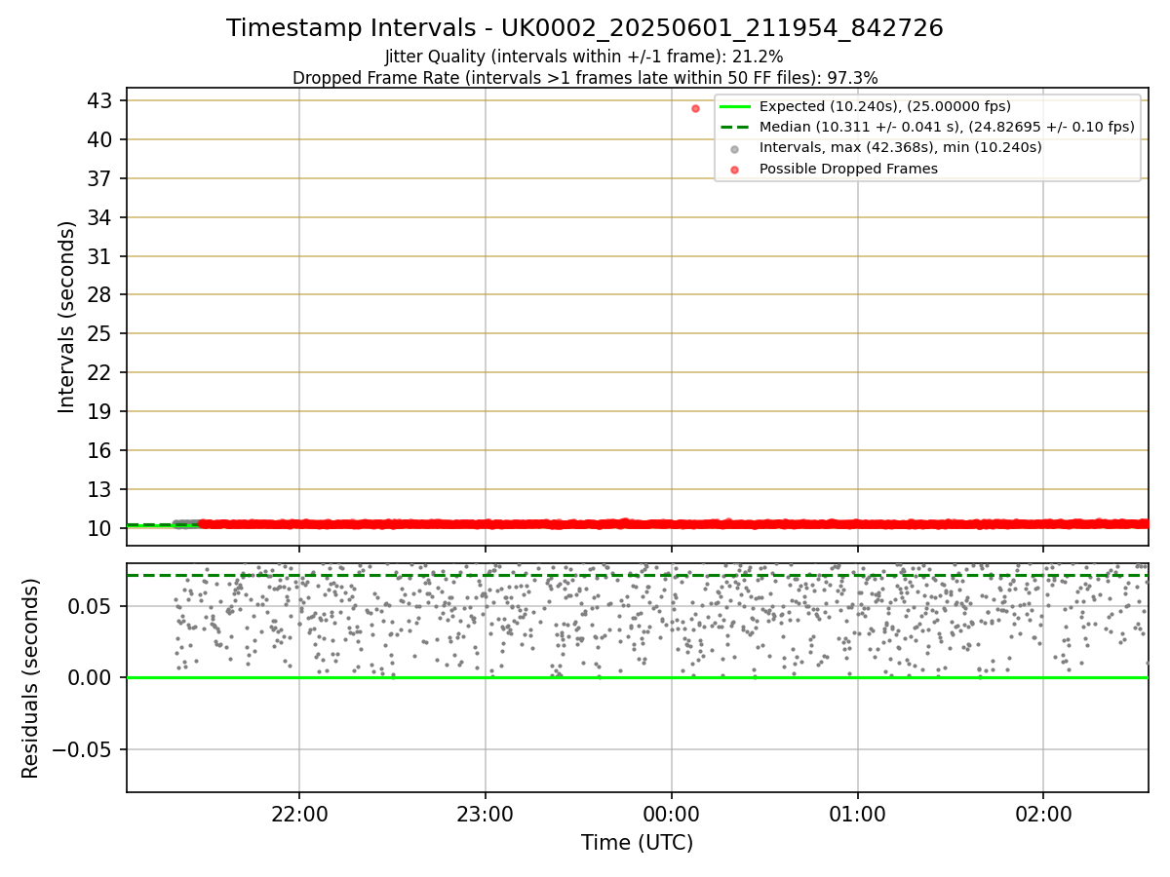Select the 'Dropped Frame Rate' subtitle line
Screen dimensions: 1170x877
tap(585, 78)
